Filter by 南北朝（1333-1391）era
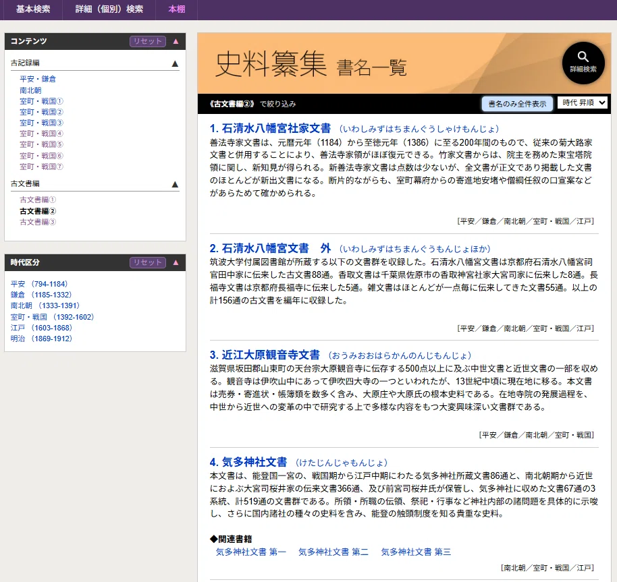 coord(45,305)
